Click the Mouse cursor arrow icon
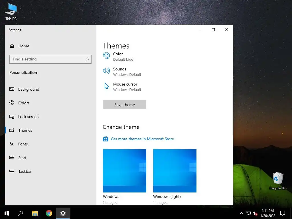Screen dimensions: 292x219 coord(107,86)
